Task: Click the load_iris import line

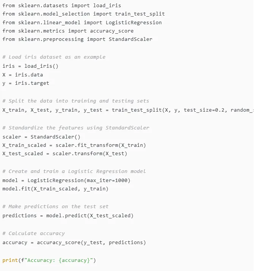Action: click(x=62, y=6)
